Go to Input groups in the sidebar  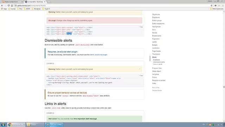click(156, 27)
